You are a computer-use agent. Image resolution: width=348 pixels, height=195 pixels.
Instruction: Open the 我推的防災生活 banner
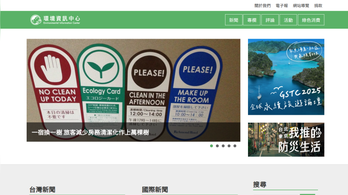(286, 140)
